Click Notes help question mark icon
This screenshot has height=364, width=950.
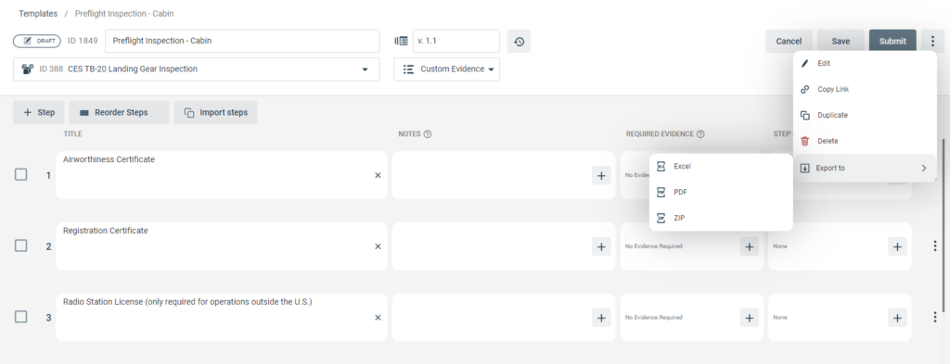pos(427,134)
